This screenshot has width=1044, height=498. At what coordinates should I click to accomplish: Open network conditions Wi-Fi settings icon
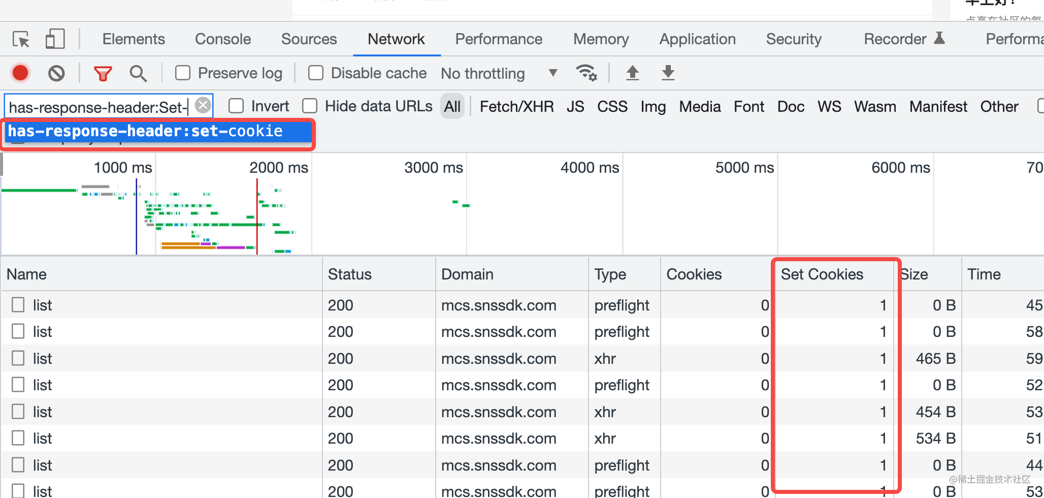pos(586,73)
